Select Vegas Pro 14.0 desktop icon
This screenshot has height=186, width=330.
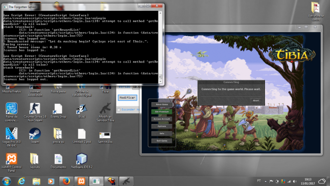(x=11, y=137)
